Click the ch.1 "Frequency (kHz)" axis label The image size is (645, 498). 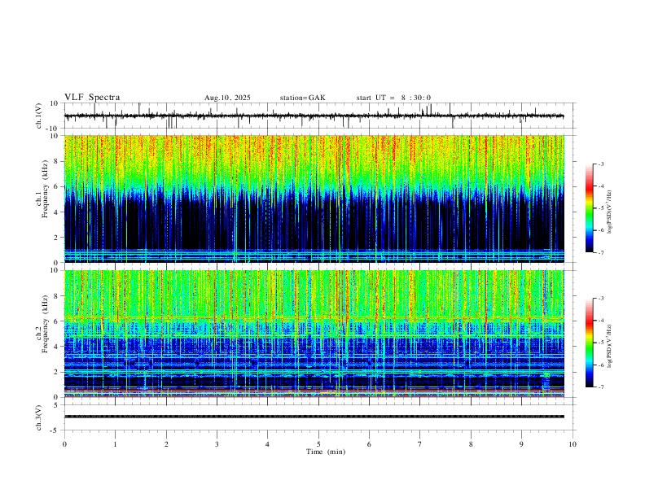[x=45, y=190]
